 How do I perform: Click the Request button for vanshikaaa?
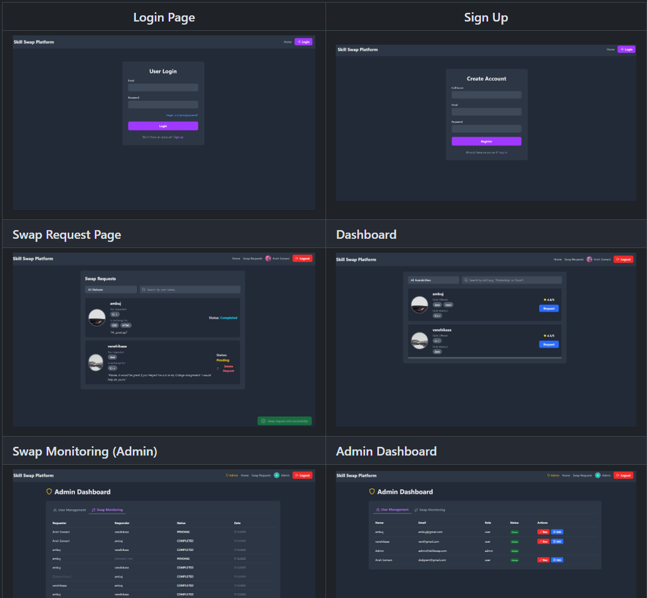(x=549, y=344)
